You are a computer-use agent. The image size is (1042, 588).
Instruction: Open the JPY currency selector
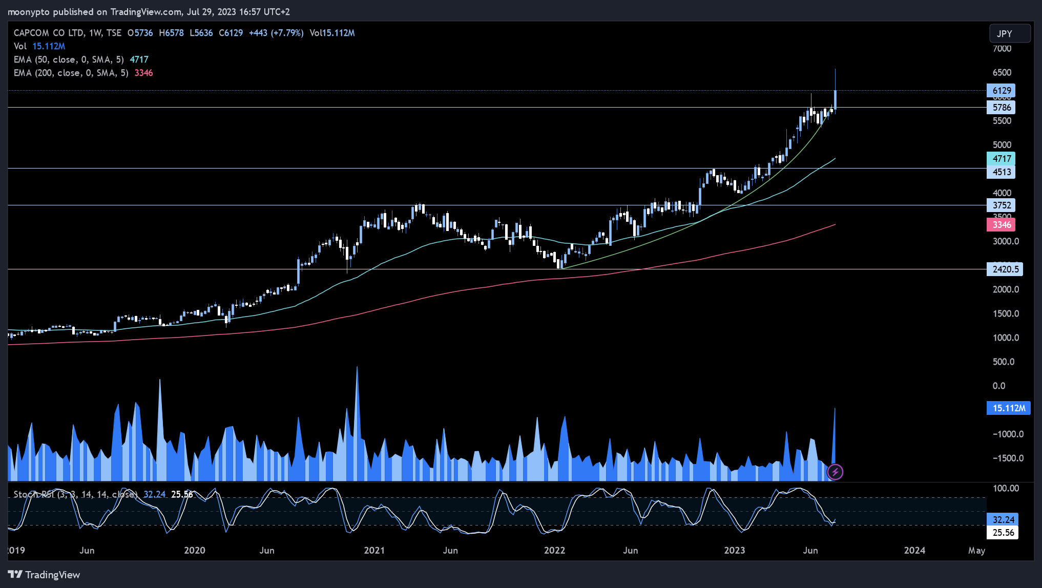(x=1009, y=33)
